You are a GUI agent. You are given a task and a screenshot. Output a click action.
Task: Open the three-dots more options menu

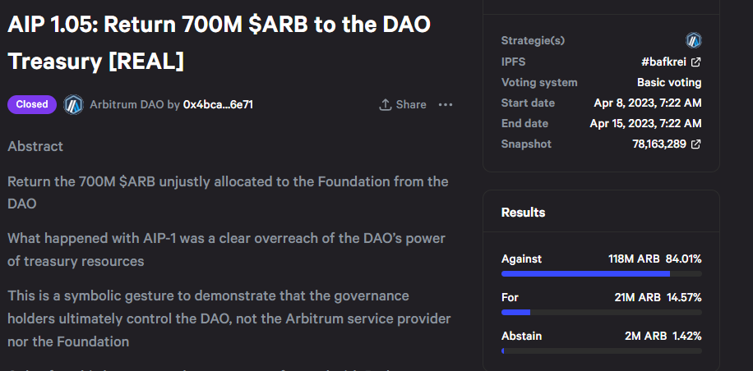(x=446, y=104)
